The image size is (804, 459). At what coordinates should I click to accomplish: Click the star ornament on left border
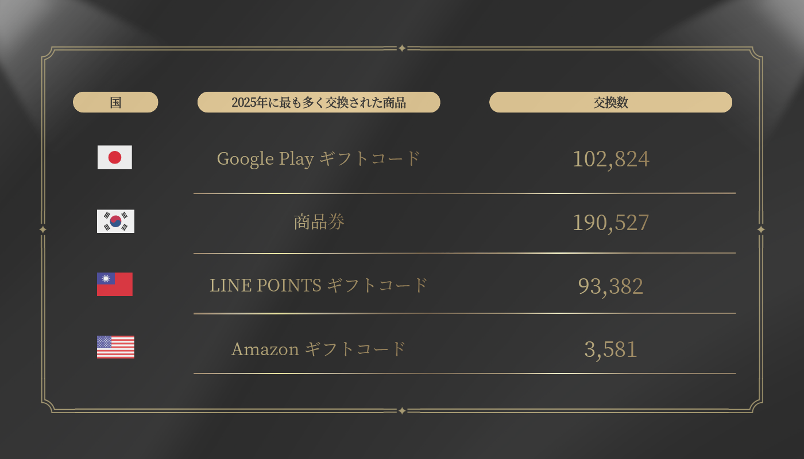[x=42, y=229]
